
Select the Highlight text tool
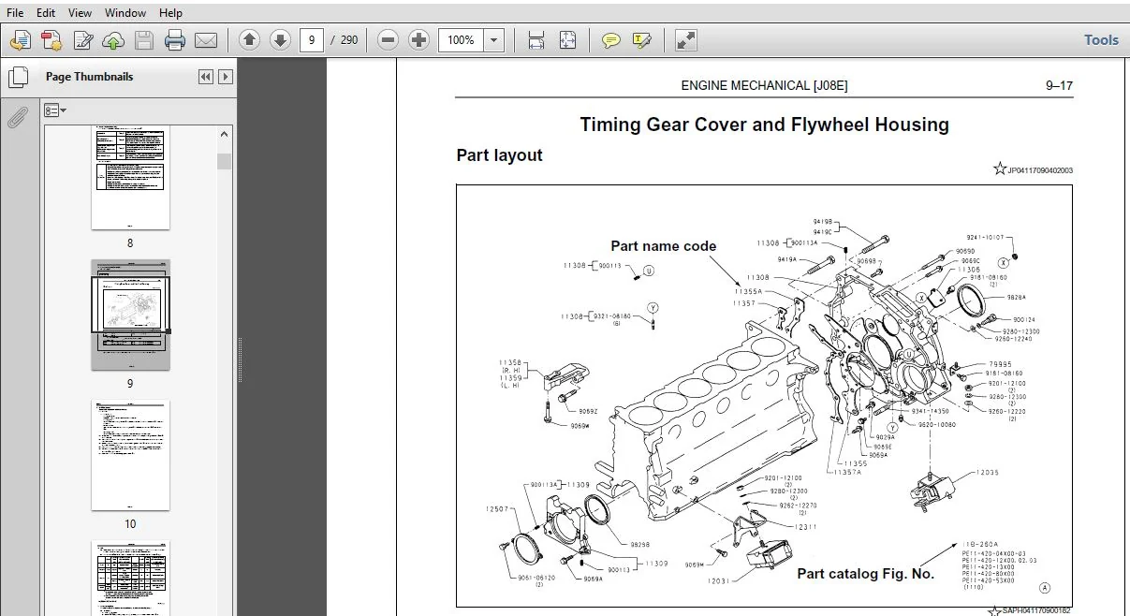[x=642, y=40]
